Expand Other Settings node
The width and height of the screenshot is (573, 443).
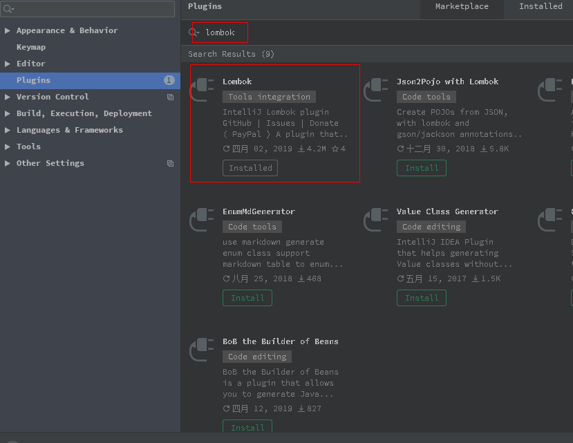(8, 163)
